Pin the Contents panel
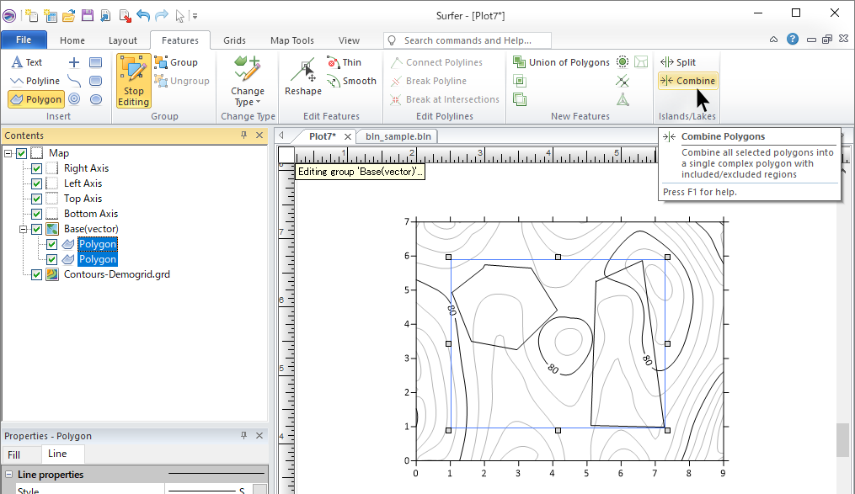The image size is (855, 494). coord(243,135)
